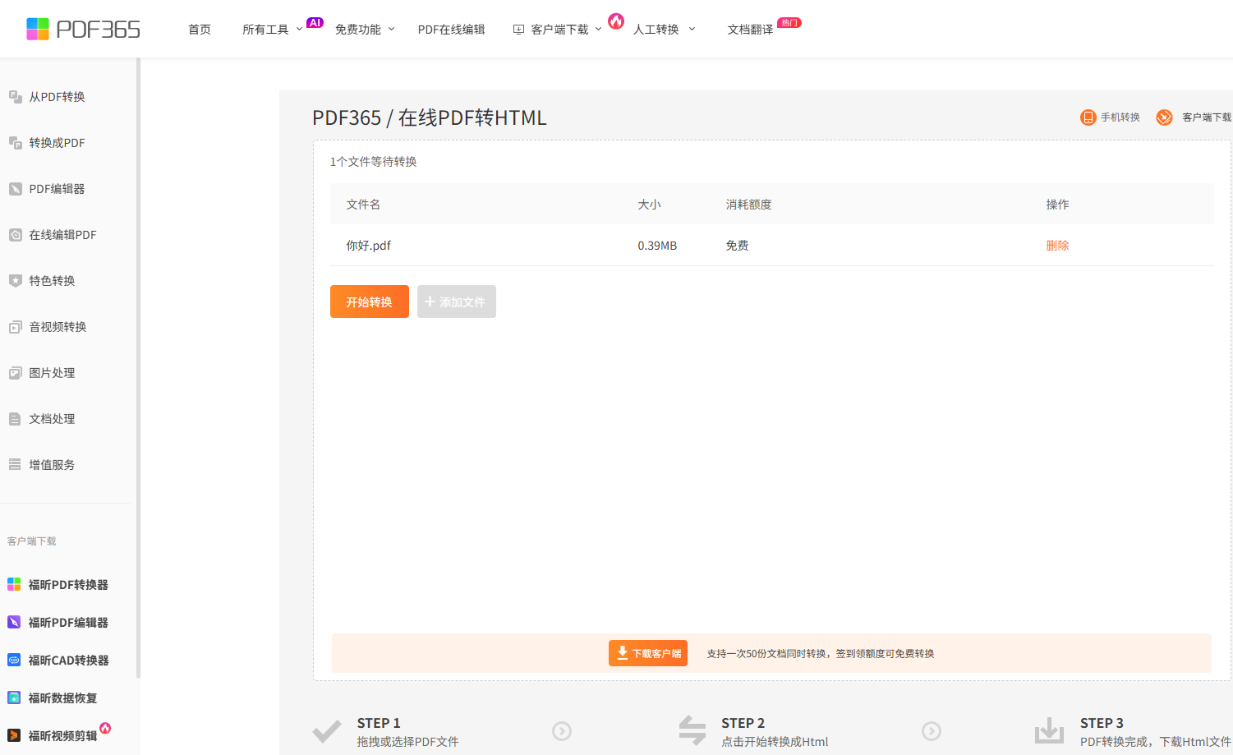Click the 添加文件 button

(457, 302)
